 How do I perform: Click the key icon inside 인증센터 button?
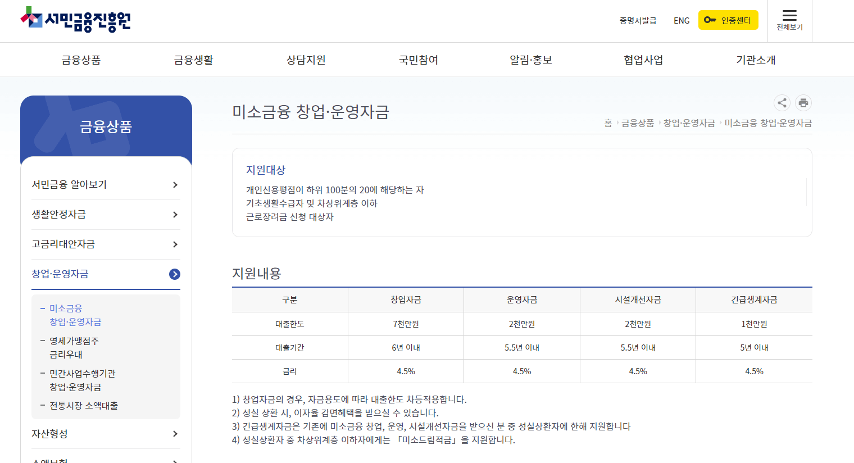tap(710, 19)
